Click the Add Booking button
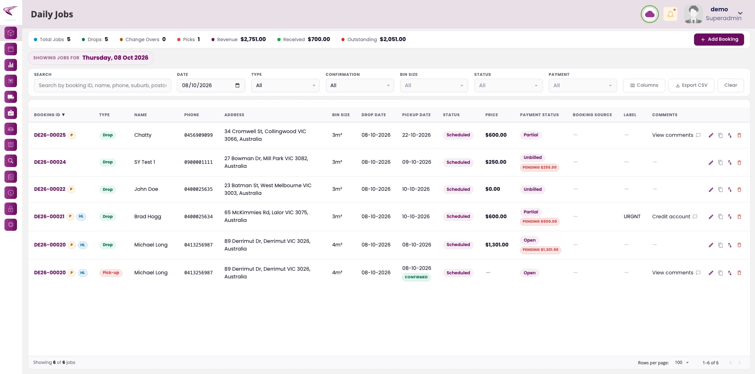The image size is (755, 374). pos(719,40)
